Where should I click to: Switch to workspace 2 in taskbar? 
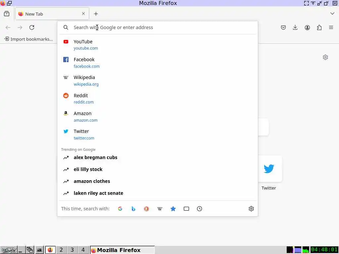coord(61,250)
